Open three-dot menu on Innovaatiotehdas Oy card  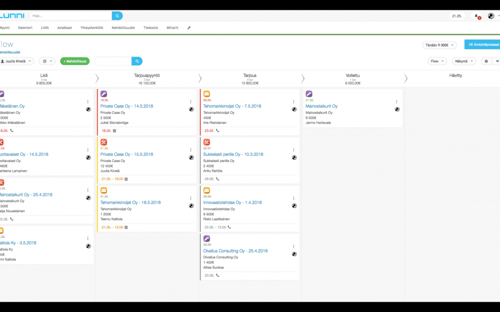294,198
